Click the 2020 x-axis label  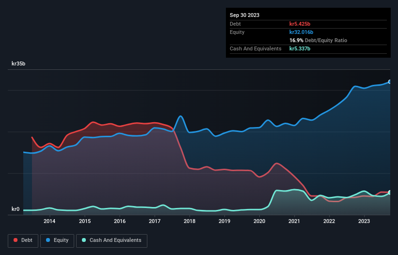tap(259, 221)
